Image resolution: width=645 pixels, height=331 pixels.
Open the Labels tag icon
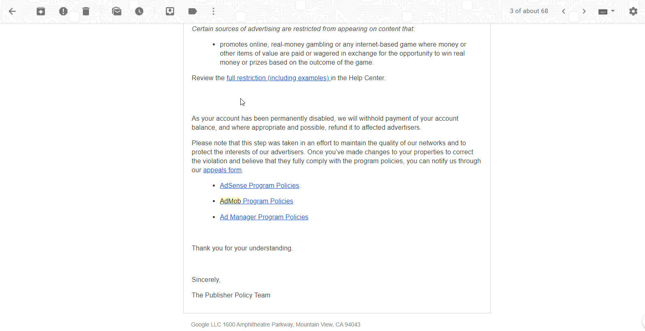pyautogui.click(x=193, y=11)
